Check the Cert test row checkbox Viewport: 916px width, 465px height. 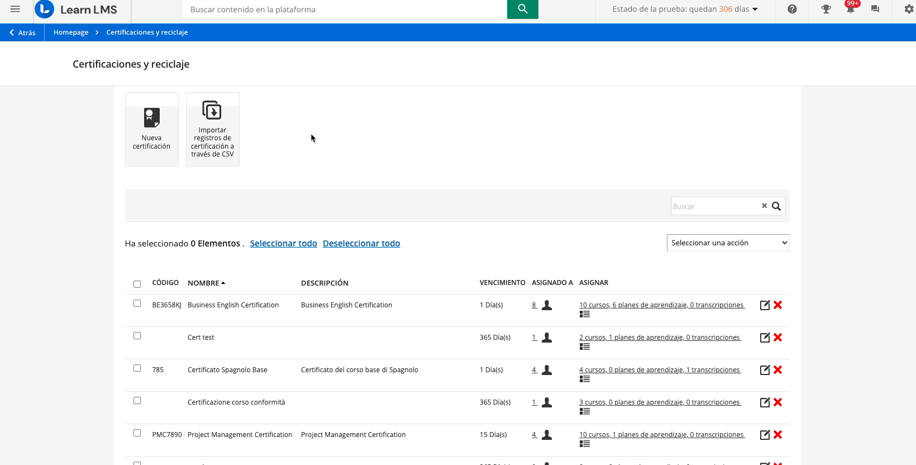tap(137, 335)
